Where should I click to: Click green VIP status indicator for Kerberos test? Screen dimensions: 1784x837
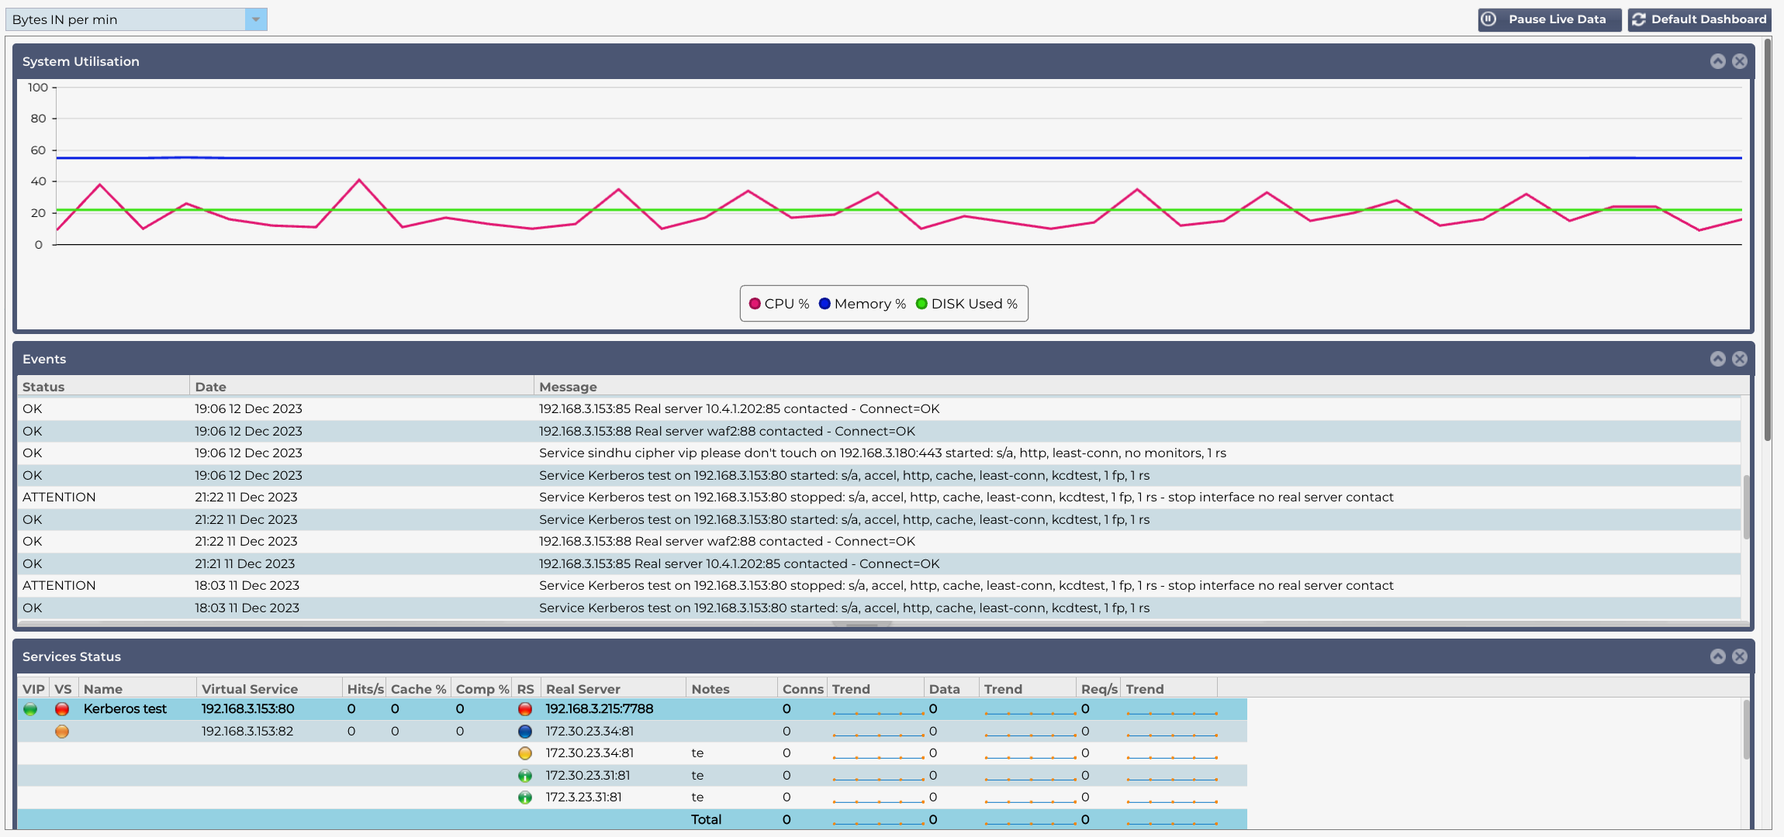pyautogui.click(x=30, y=709)
